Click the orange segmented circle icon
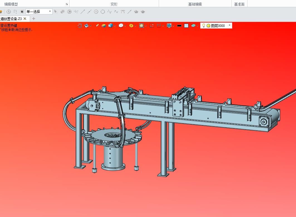This screenshot has width=296, height=217. coord(131,26)
